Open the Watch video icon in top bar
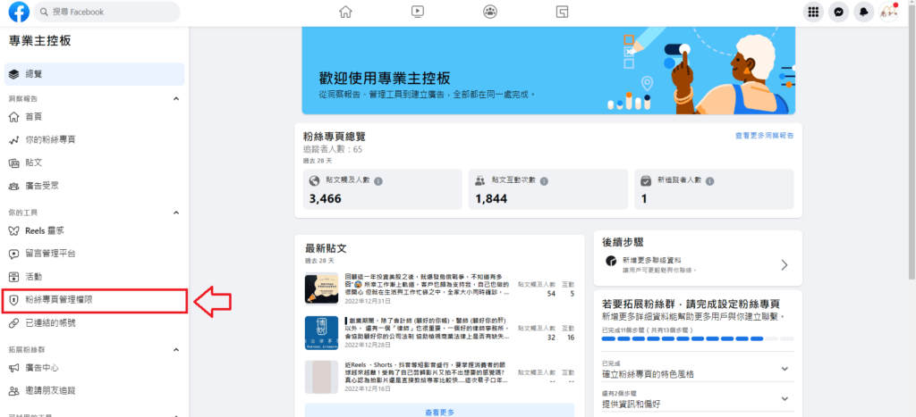The height and width of the screenshot is (417, 916). (418, 13)
